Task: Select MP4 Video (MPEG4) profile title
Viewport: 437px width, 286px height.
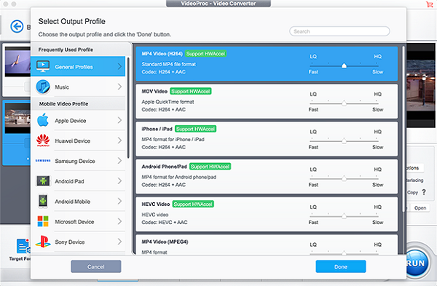Action: click(165, 242)
